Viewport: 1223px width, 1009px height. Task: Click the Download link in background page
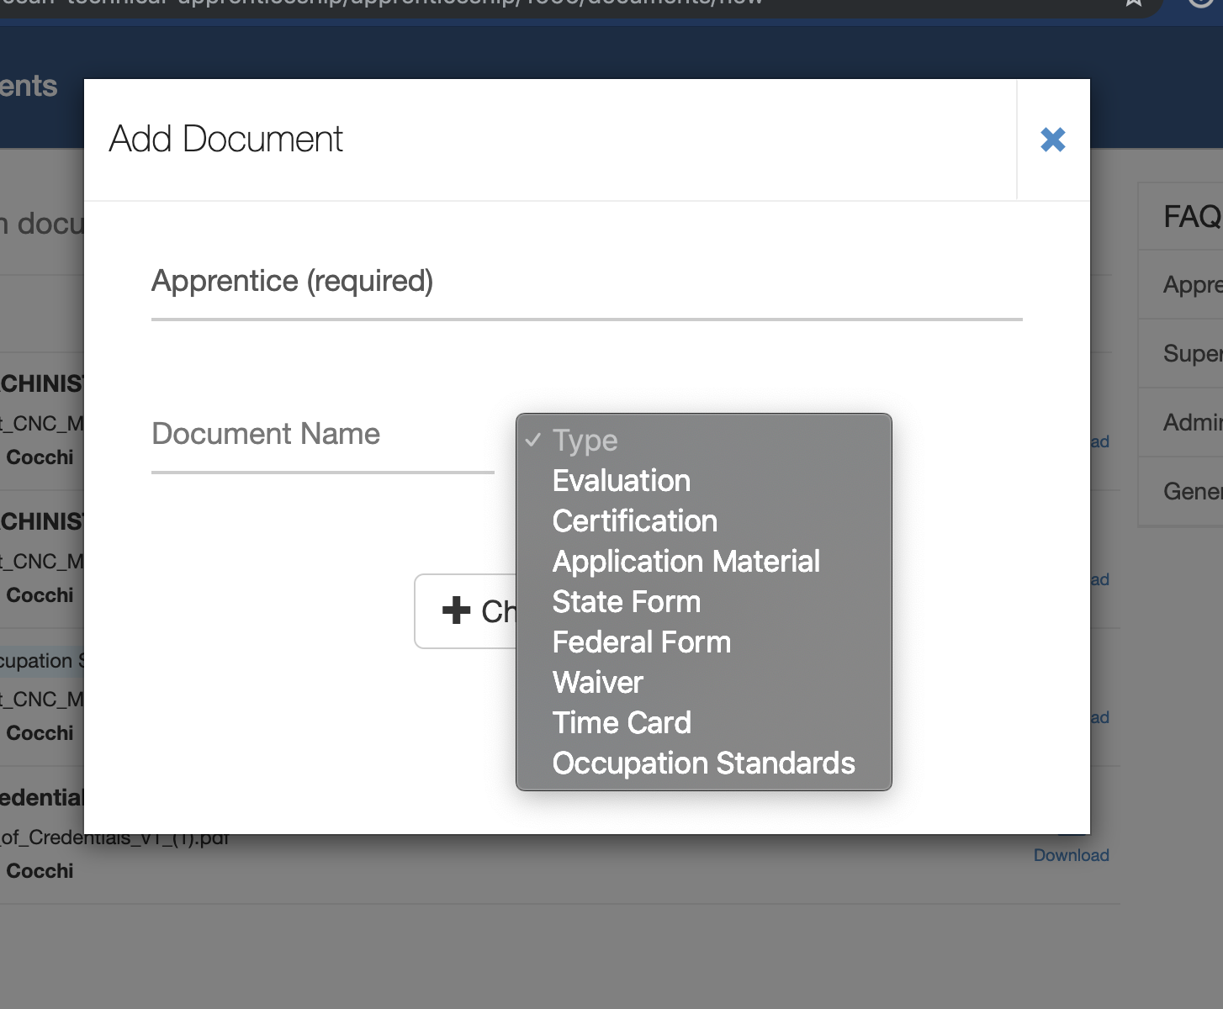(1071, 855)
